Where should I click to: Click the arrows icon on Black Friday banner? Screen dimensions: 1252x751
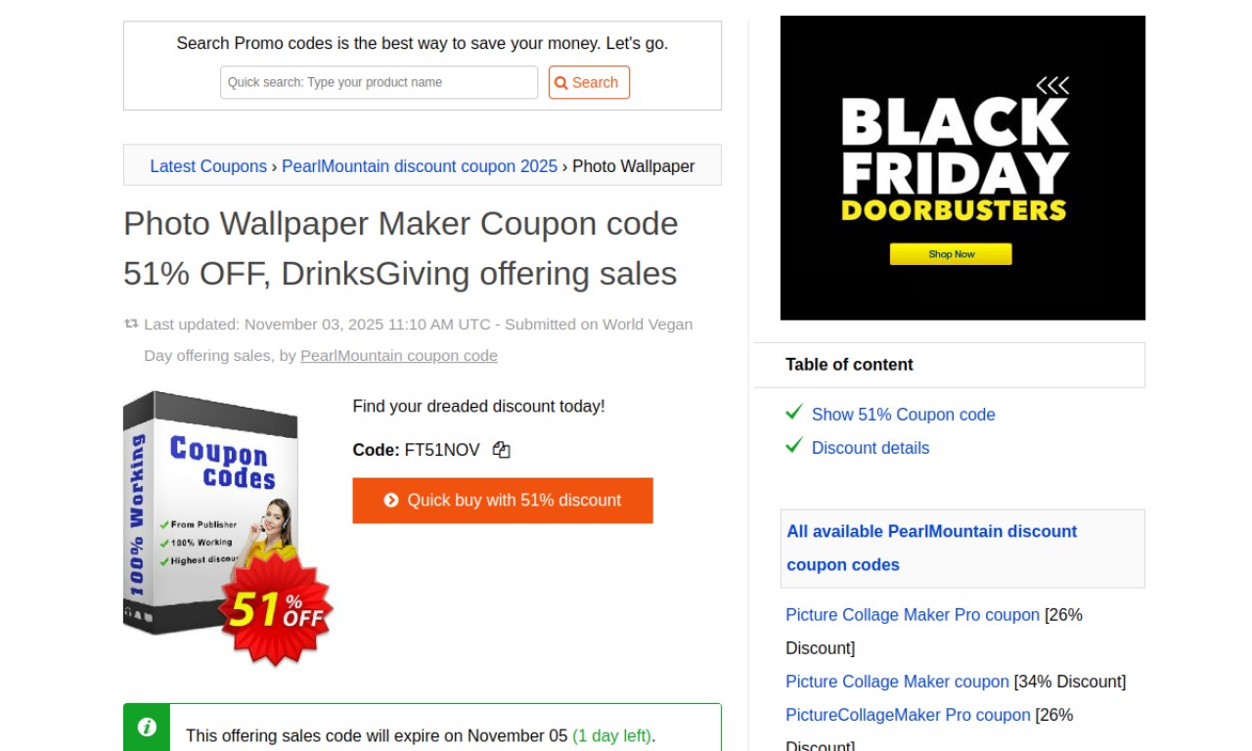point(1051,86)
